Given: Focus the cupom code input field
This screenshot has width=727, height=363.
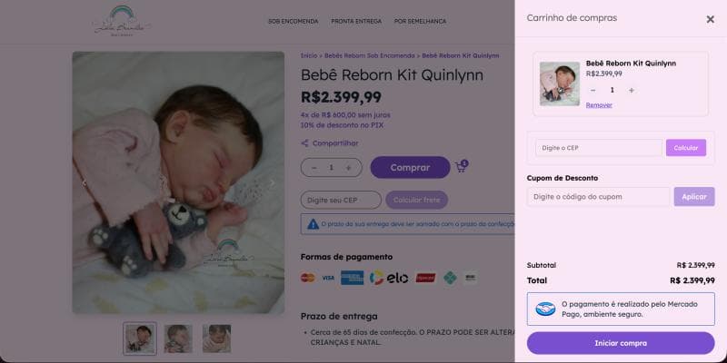Looking at the screenshot, I should (x=598, y=196).
